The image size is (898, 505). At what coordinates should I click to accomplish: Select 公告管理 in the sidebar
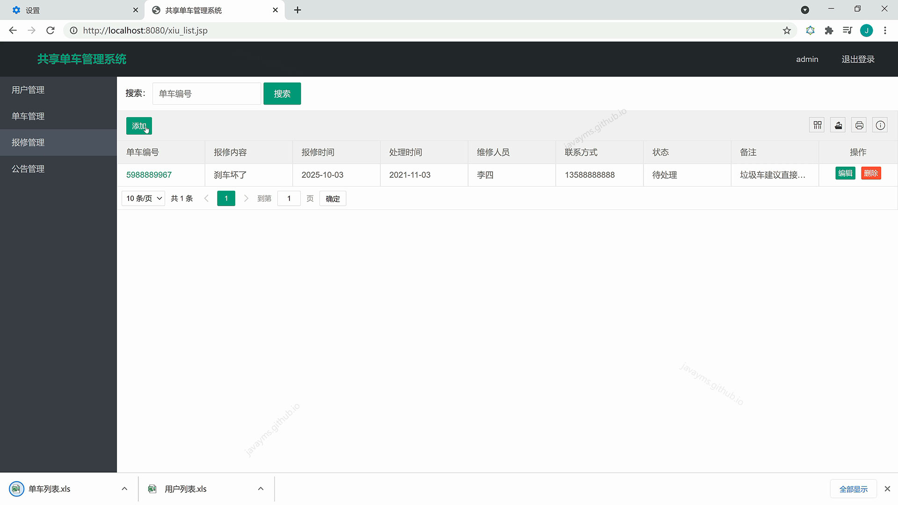pos(27,169)
